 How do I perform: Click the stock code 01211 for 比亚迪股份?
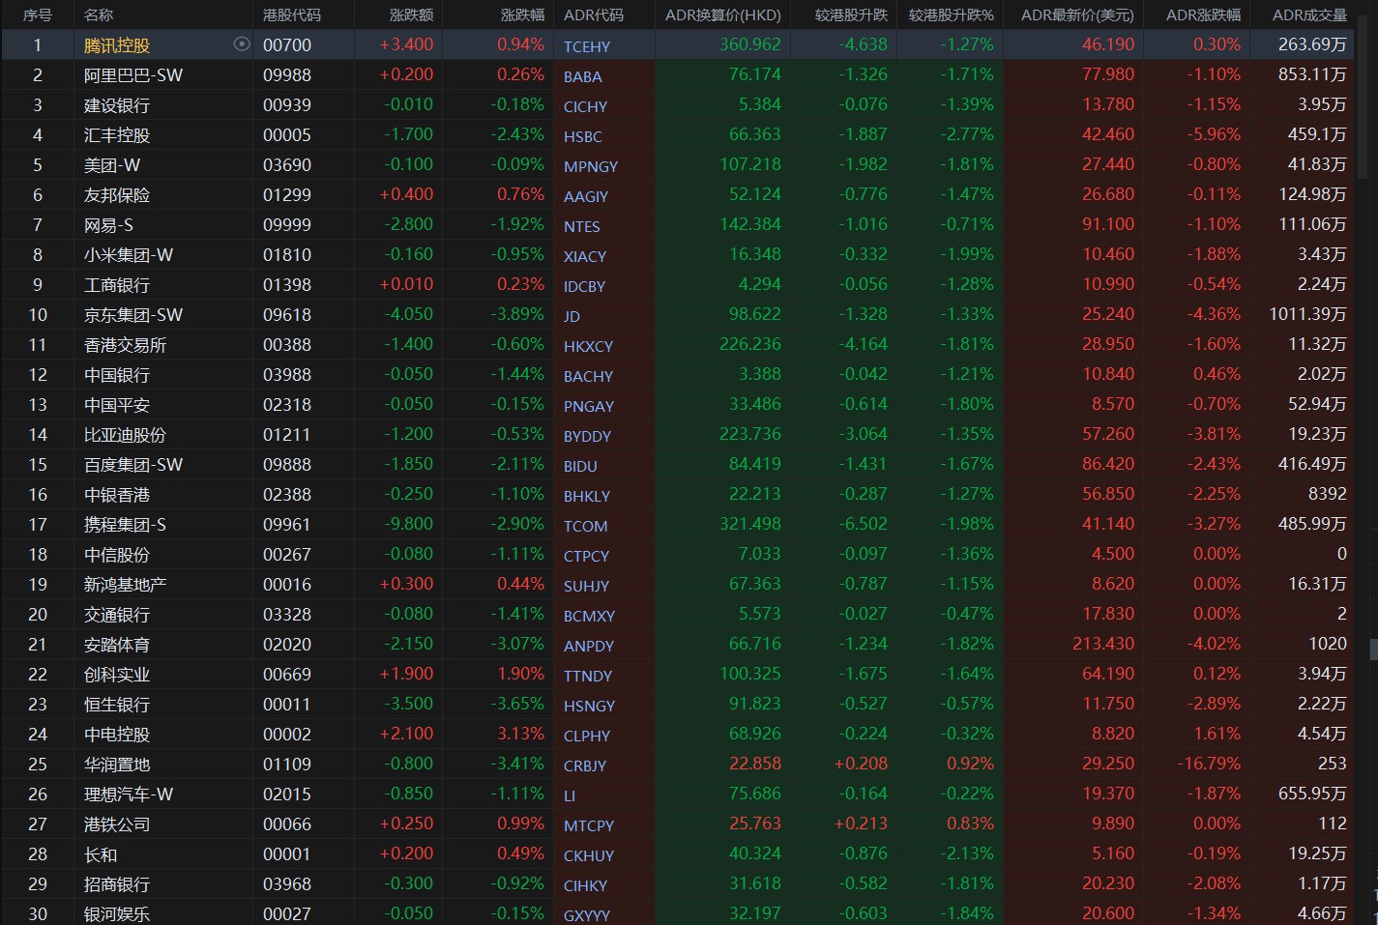[x=287, y=435]
